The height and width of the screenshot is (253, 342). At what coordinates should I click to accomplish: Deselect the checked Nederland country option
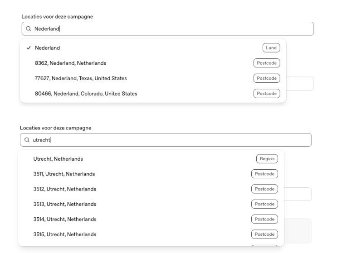[x=153, y=48]
